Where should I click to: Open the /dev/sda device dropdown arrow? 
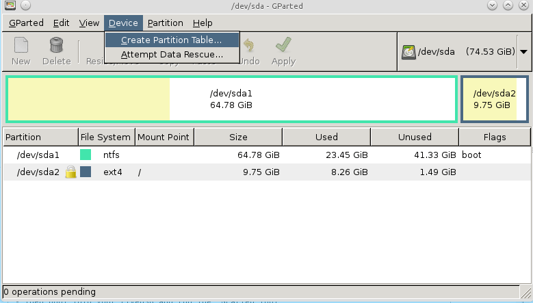pyautogui.click(x=523, y=51)
